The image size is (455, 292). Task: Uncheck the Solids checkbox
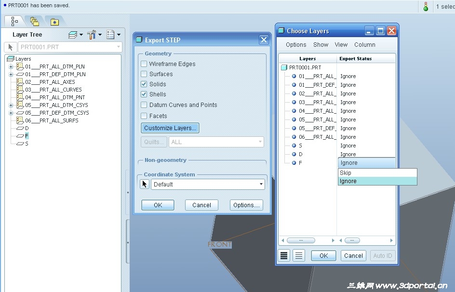(144, 84)
